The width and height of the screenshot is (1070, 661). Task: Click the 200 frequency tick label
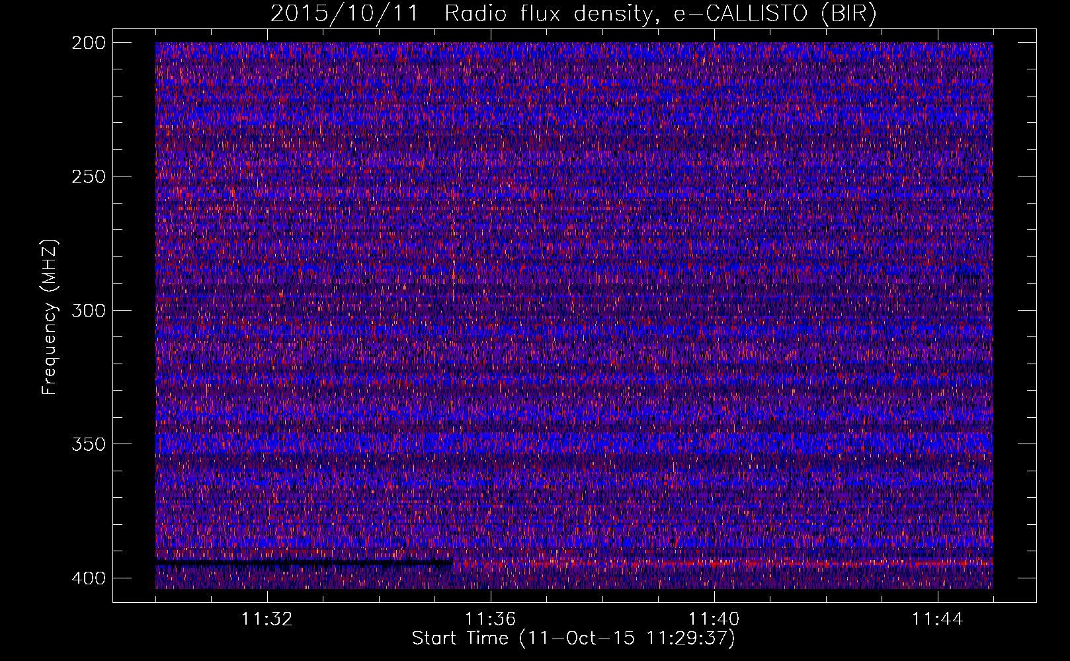[x=88, y=43]
